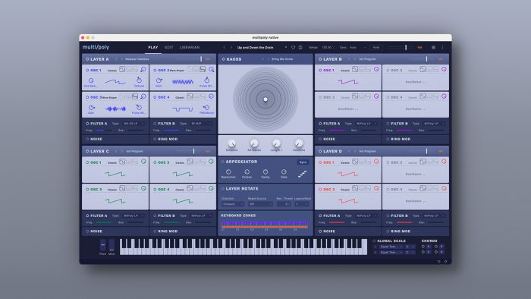Click the Keyboard Zones color bars
Viewport: 531px width, 299px height.
(x=265, y=225)
